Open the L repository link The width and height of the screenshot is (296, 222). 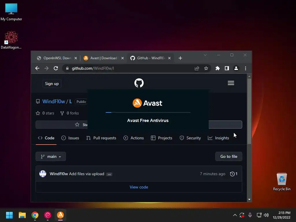71,101
